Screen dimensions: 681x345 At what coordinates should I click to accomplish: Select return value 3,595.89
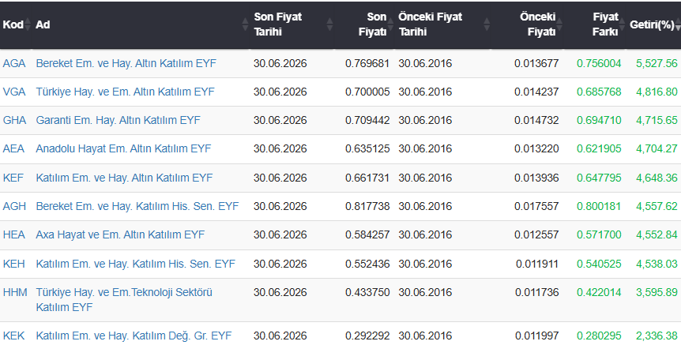coord(657,292)
